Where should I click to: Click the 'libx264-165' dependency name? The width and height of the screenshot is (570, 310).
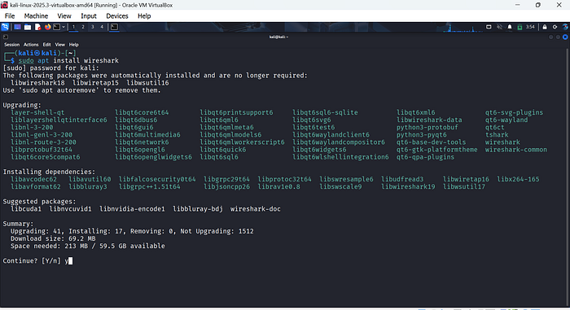(x=518, y=179)
